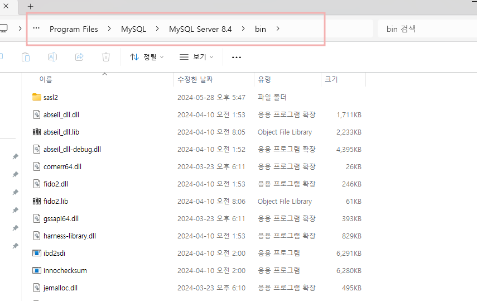Screen dimensions: 477x301
Task: Click the abseil_dll-debug.dll file icon
Action: pos(37,149)
